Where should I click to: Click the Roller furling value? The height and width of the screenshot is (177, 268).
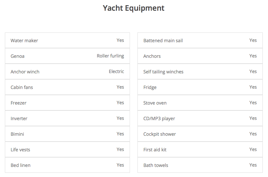point(110,56)
